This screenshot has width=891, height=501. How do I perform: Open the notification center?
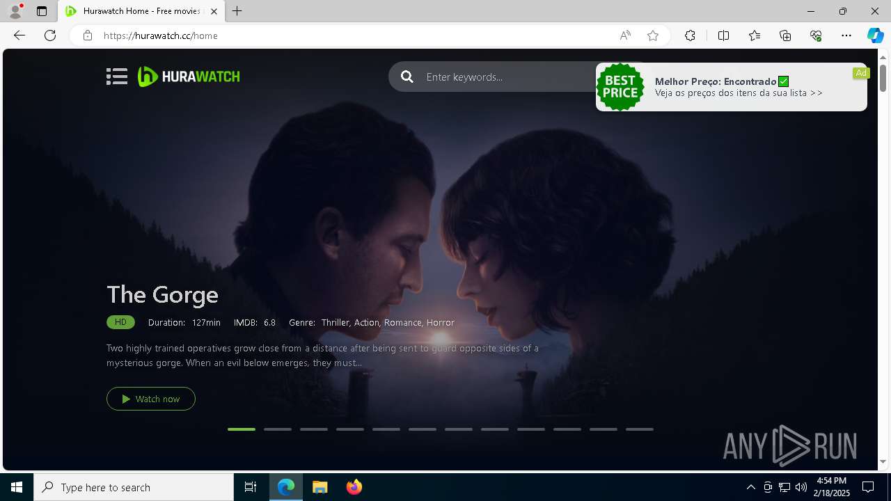pyautogui.click(x=868, y=487)
